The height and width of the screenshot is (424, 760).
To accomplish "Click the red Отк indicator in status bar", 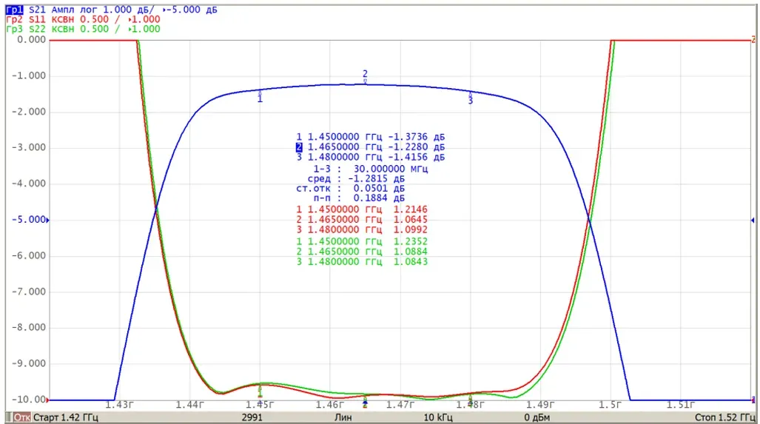I will click(x=21, y=417).
